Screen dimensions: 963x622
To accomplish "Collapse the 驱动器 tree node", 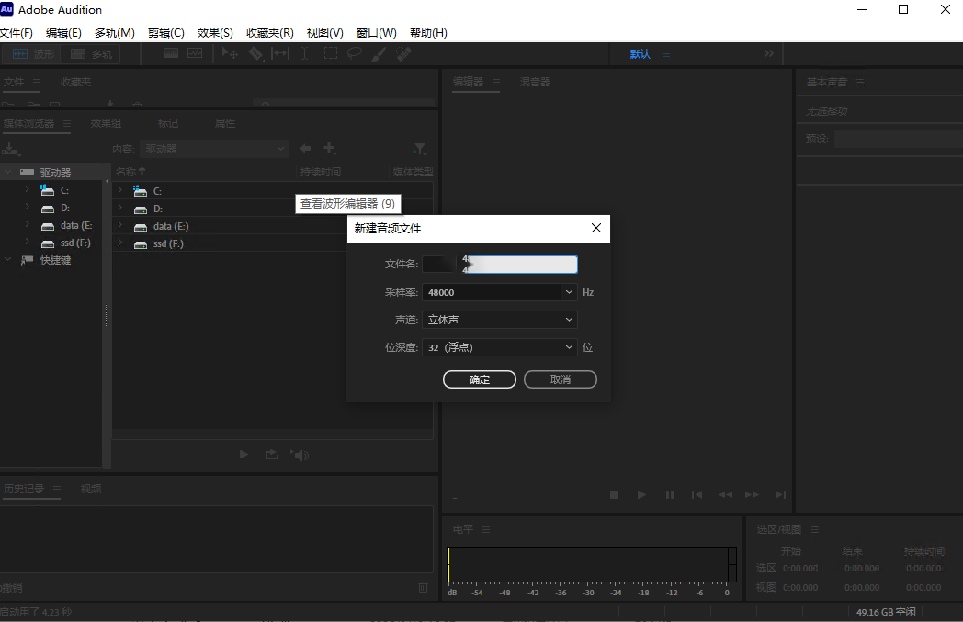I will pyautogui.click(x=8, y=172).
